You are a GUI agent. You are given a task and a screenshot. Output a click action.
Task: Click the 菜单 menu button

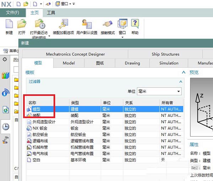click(11, 51)
